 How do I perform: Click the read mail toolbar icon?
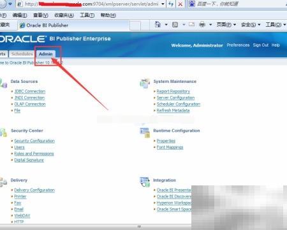coord(191,25)
